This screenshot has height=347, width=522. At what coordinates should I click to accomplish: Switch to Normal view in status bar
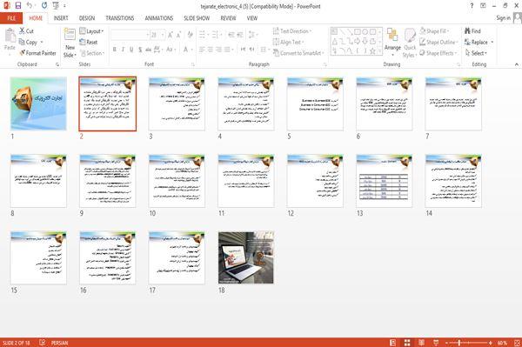[x=393, y=343]
